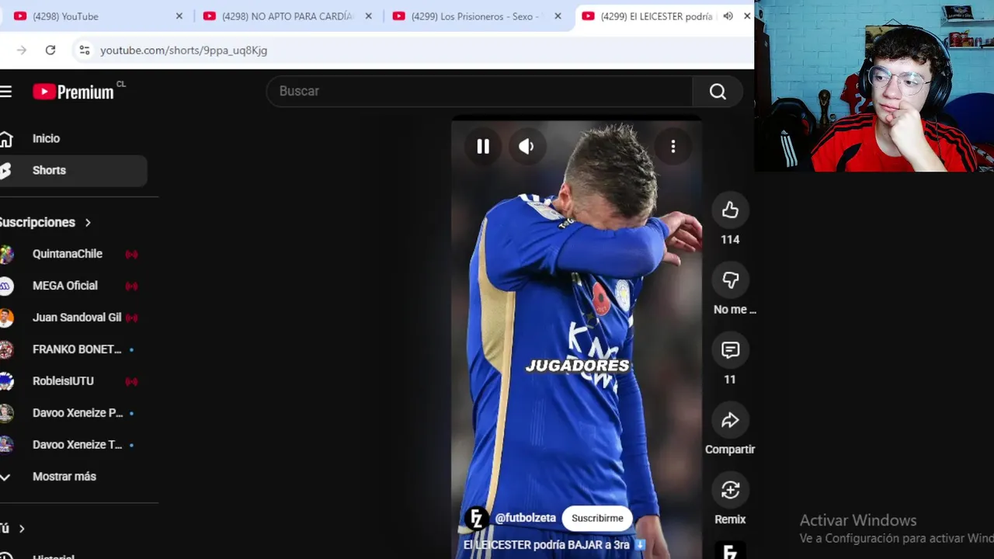
Task: Click the live indicator next to QuintanaChile
Action: (x=131, y=254)
